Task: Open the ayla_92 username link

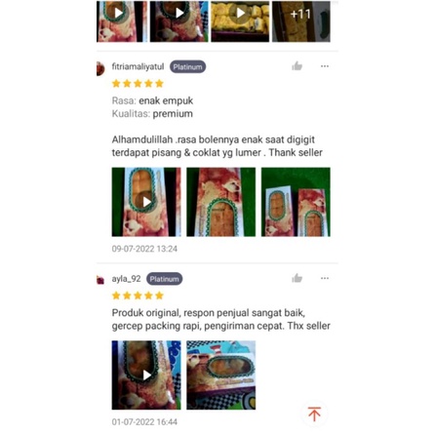Action: click(126, 279)
